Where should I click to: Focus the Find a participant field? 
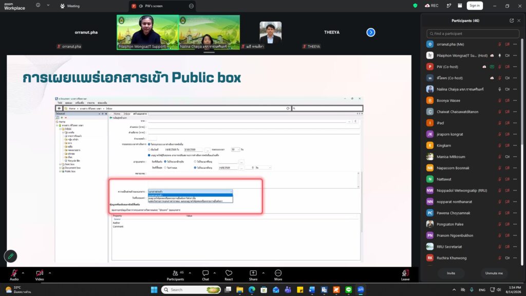(x=473, y=33)
